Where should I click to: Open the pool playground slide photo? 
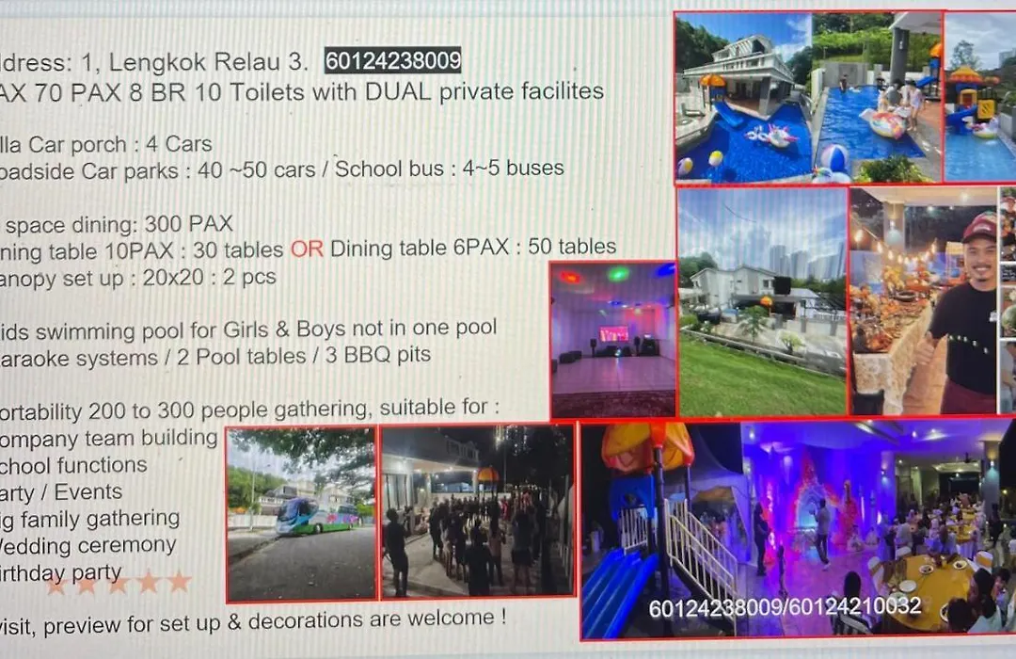pos(980,97)
